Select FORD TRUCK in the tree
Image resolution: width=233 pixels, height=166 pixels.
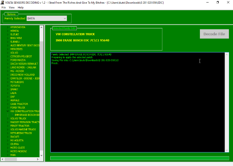coord(18,108)
